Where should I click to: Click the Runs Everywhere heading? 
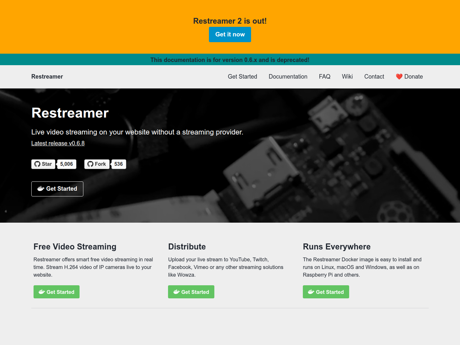point(337,247)
